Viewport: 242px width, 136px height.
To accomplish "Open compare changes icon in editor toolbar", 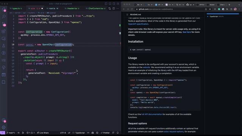I will (x=110, y=8).
